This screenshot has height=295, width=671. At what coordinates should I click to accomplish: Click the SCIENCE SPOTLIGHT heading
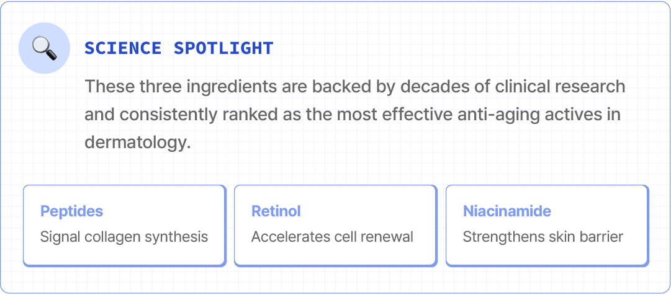[179, 48]
